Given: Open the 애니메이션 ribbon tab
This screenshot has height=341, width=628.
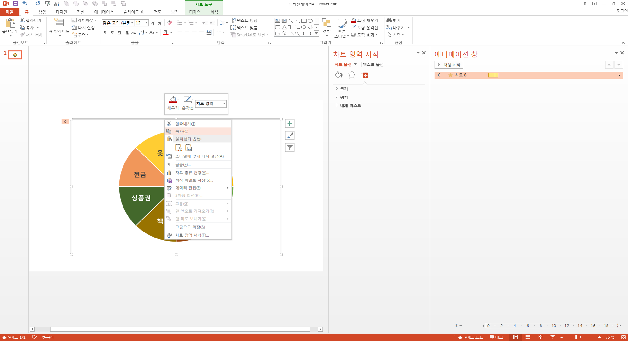Looking at the screenshot, I should tap(104, 12).
